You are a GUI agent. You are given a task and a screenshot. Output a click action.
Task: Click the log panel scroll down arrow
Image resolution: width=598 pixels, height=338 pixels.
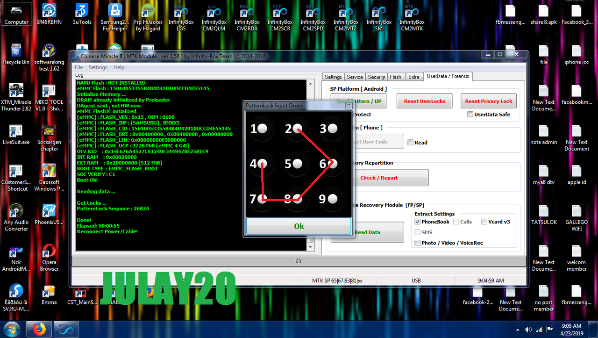(311, 246)
